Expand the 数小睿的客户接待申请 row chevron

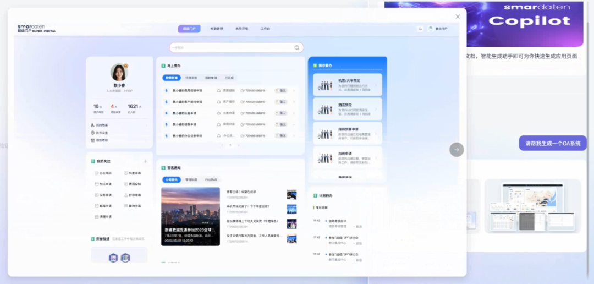click(294, 102)
